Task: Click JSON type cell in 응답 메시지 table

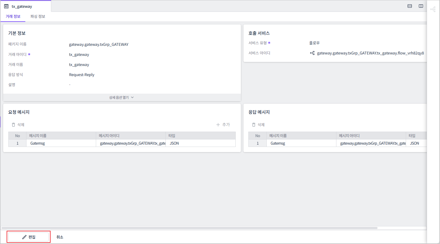Action: [x=416, y=143]
